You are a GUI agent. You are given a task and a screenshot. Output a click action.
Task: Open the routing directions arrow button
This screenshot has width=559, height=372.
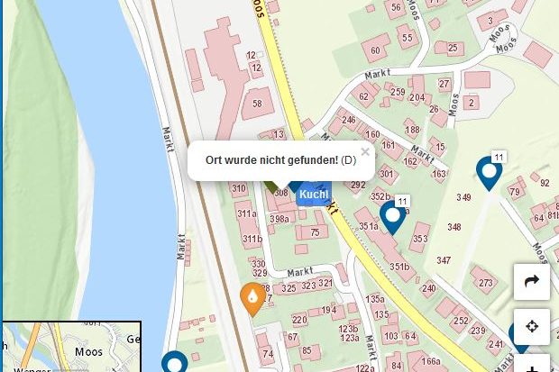(x=532, y=282)
